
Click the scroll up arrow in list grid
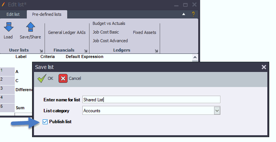(x=195, y=57)
